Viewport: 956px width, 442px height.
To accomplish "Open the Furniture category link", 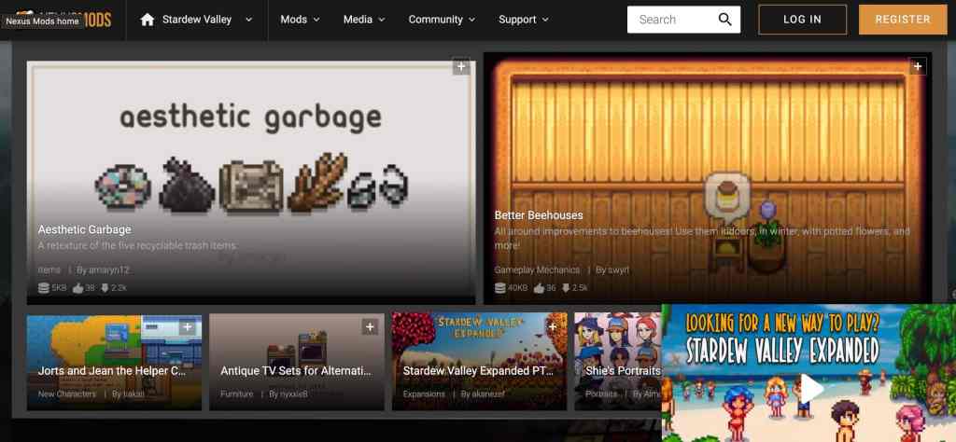I will coord(236,394).
